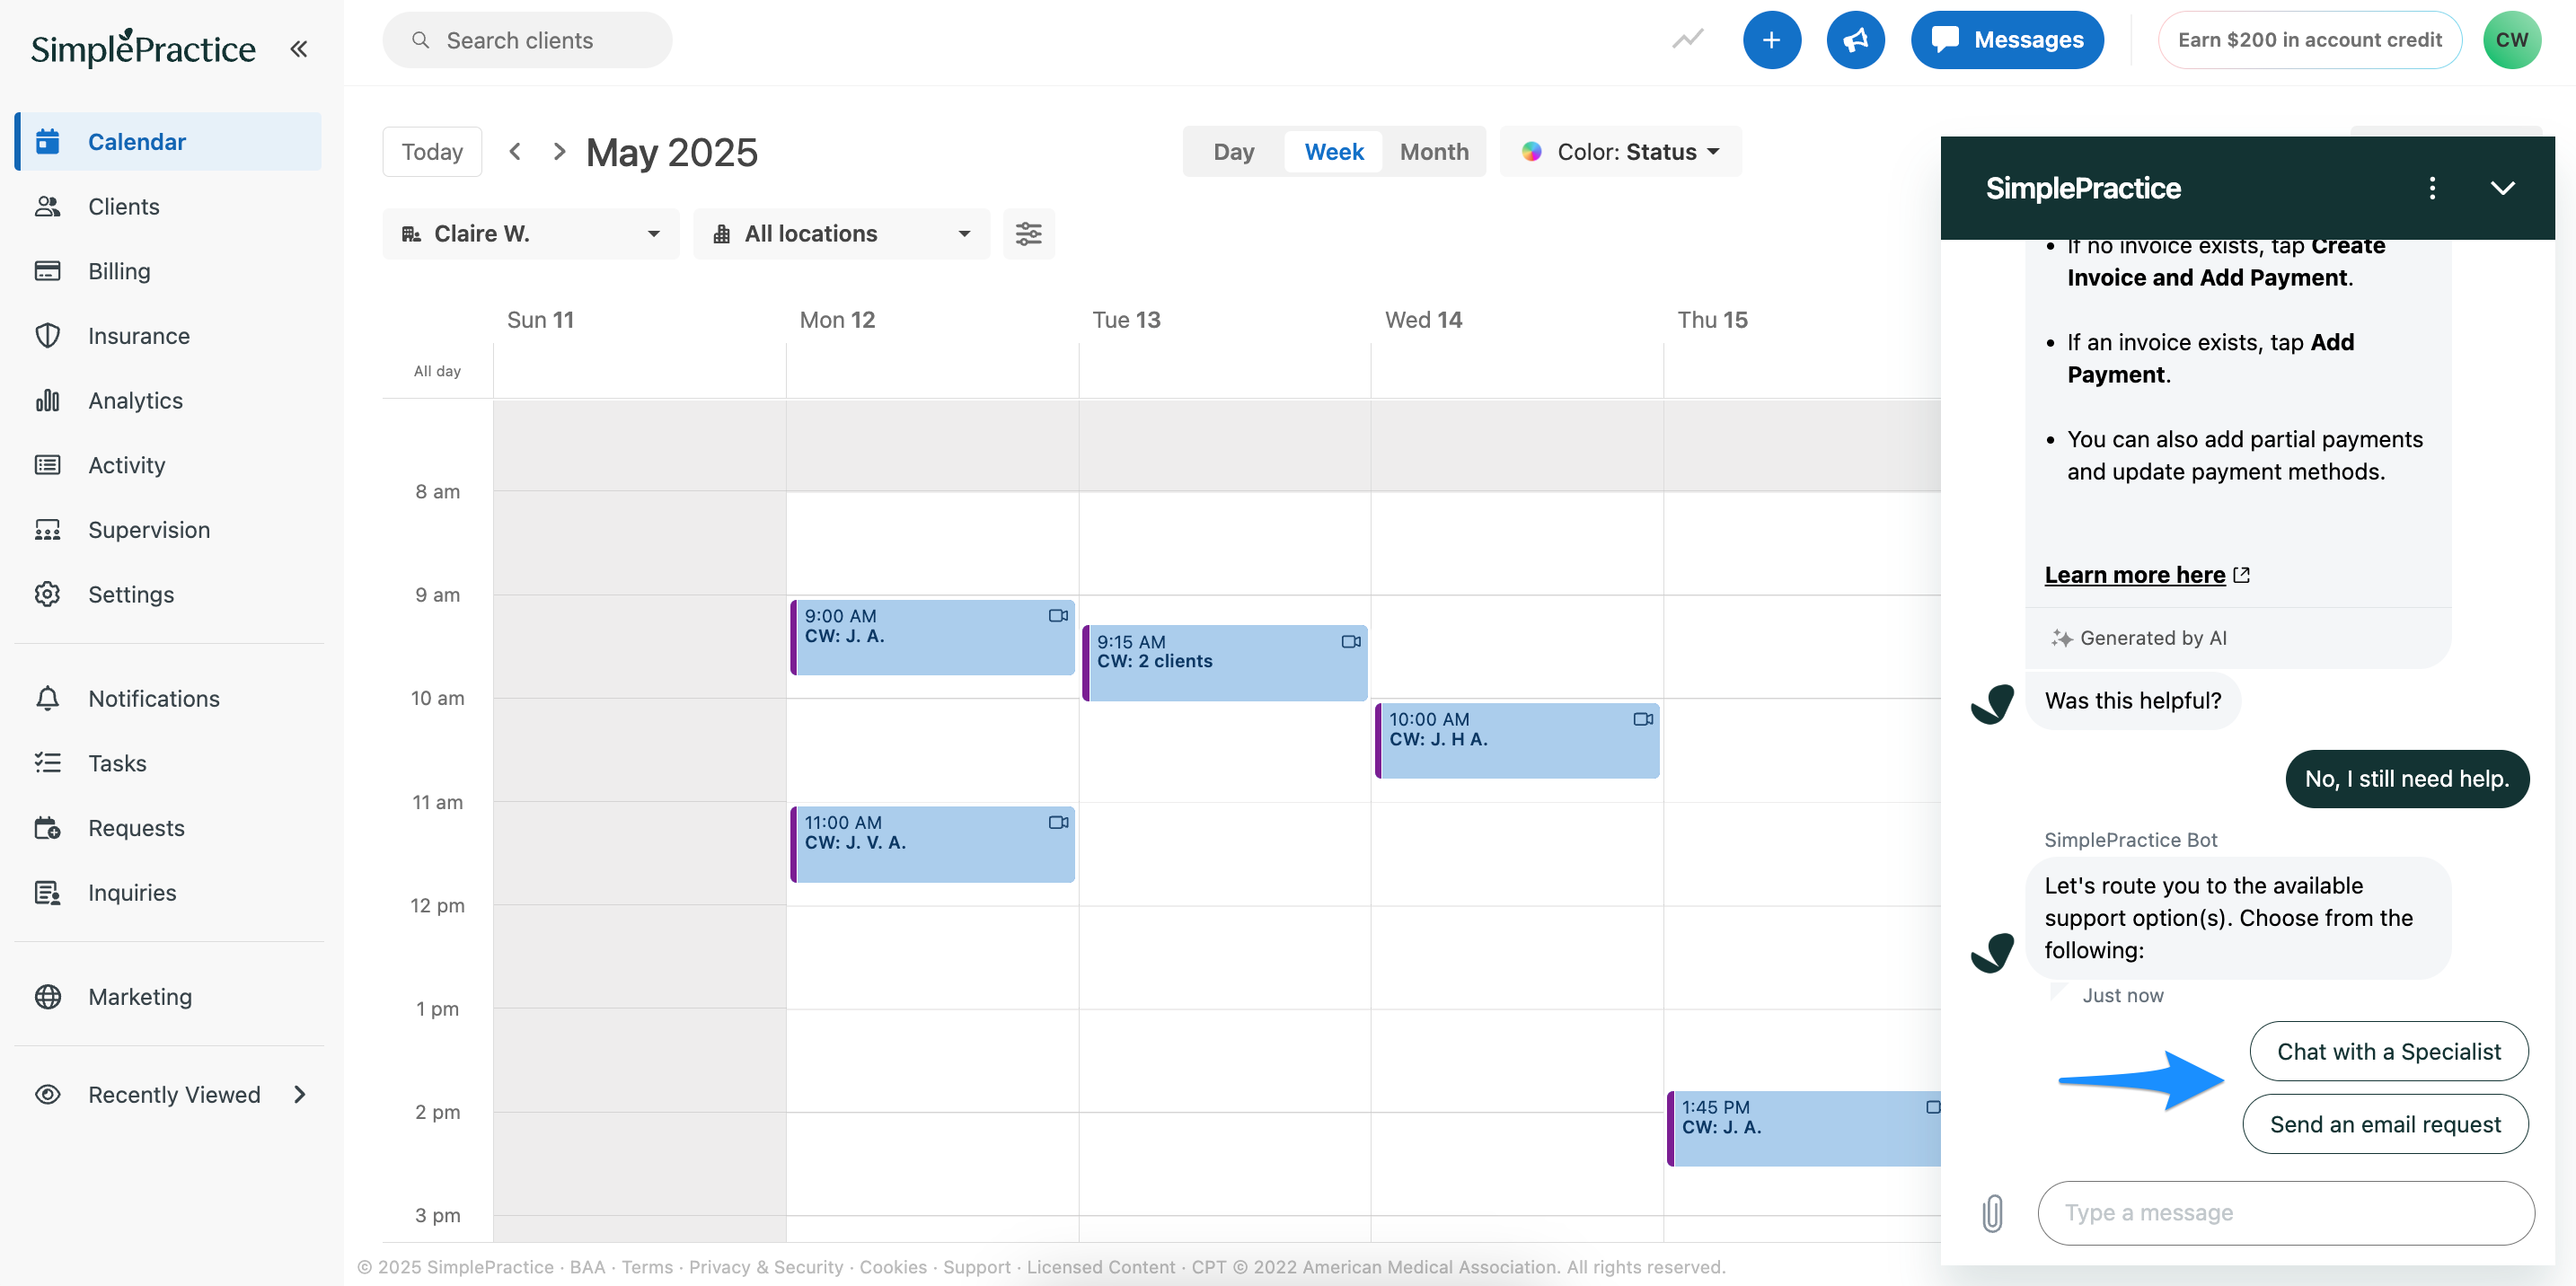This screenshot has width=2576, height=1286.
Task: Open the 1:45 PM CW: J. A. appointment
Action: coord(1805,1128)
